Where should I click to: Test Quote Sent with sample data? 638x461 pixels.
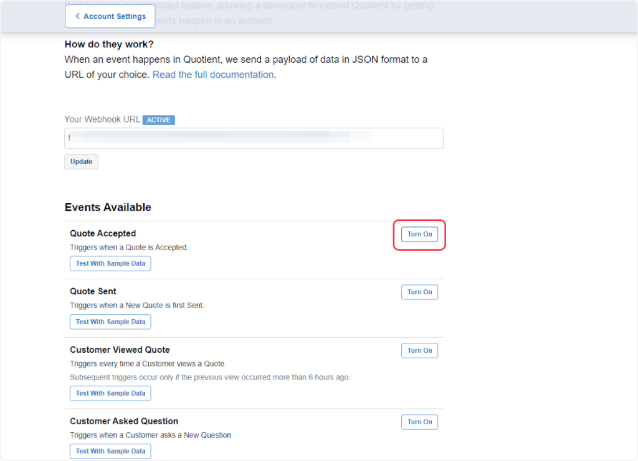coord(110,322)
